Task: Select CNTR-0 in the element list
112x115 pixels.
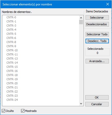Action: click(x=11, y=17)
